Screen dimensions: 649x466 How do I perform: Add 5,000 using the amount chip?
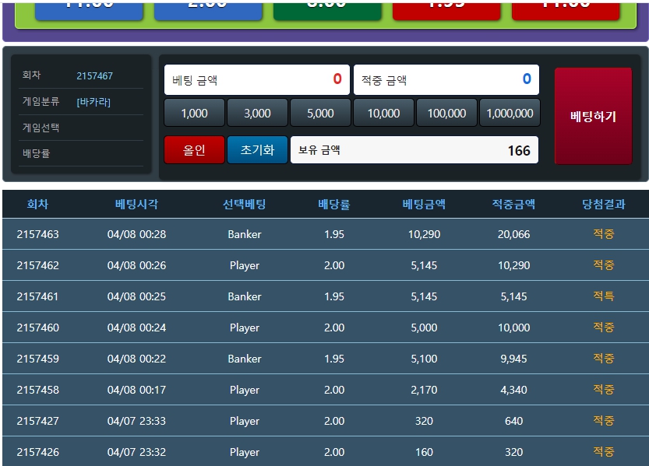320,113
